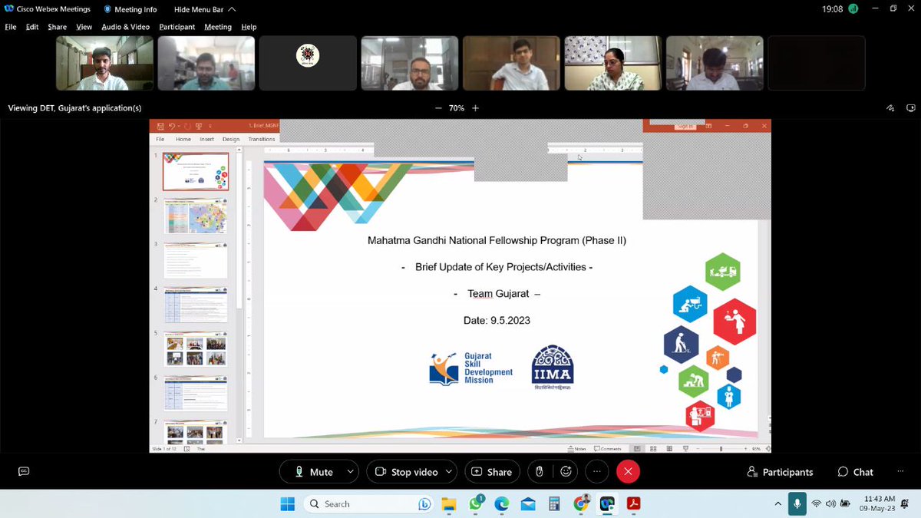Click the shared view layout icon
Screen dimensions: 921x518
click(x=911, y=108)
